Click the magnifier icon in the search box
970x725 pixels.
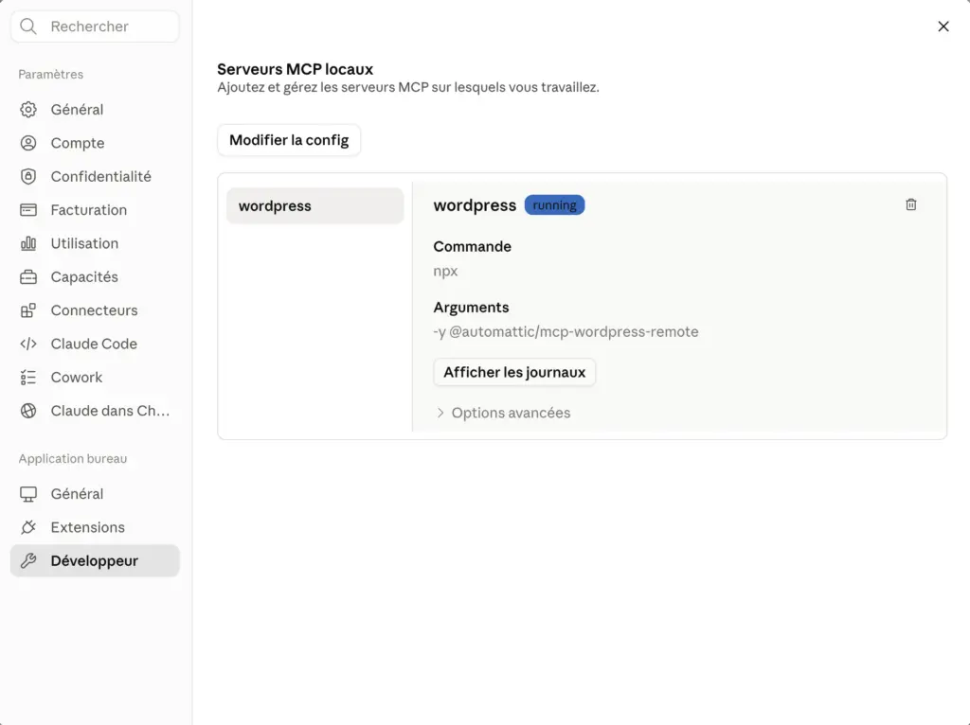pyautogui.click(x=28, y=26)
